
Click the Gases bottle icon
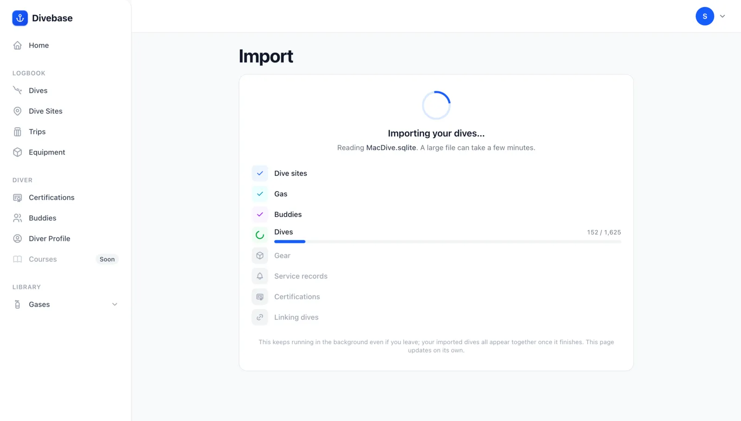(x=18, y=304)
